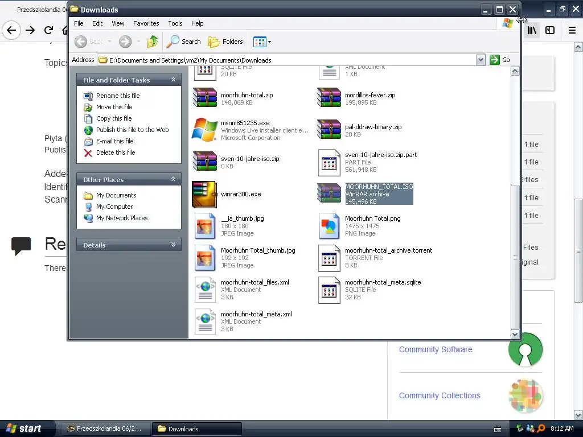Image resolution: width=583 pixels, height=437 pixels.
Task: Select the sven-10-jahre-iso.zip icon
Action: pos(205,162)
